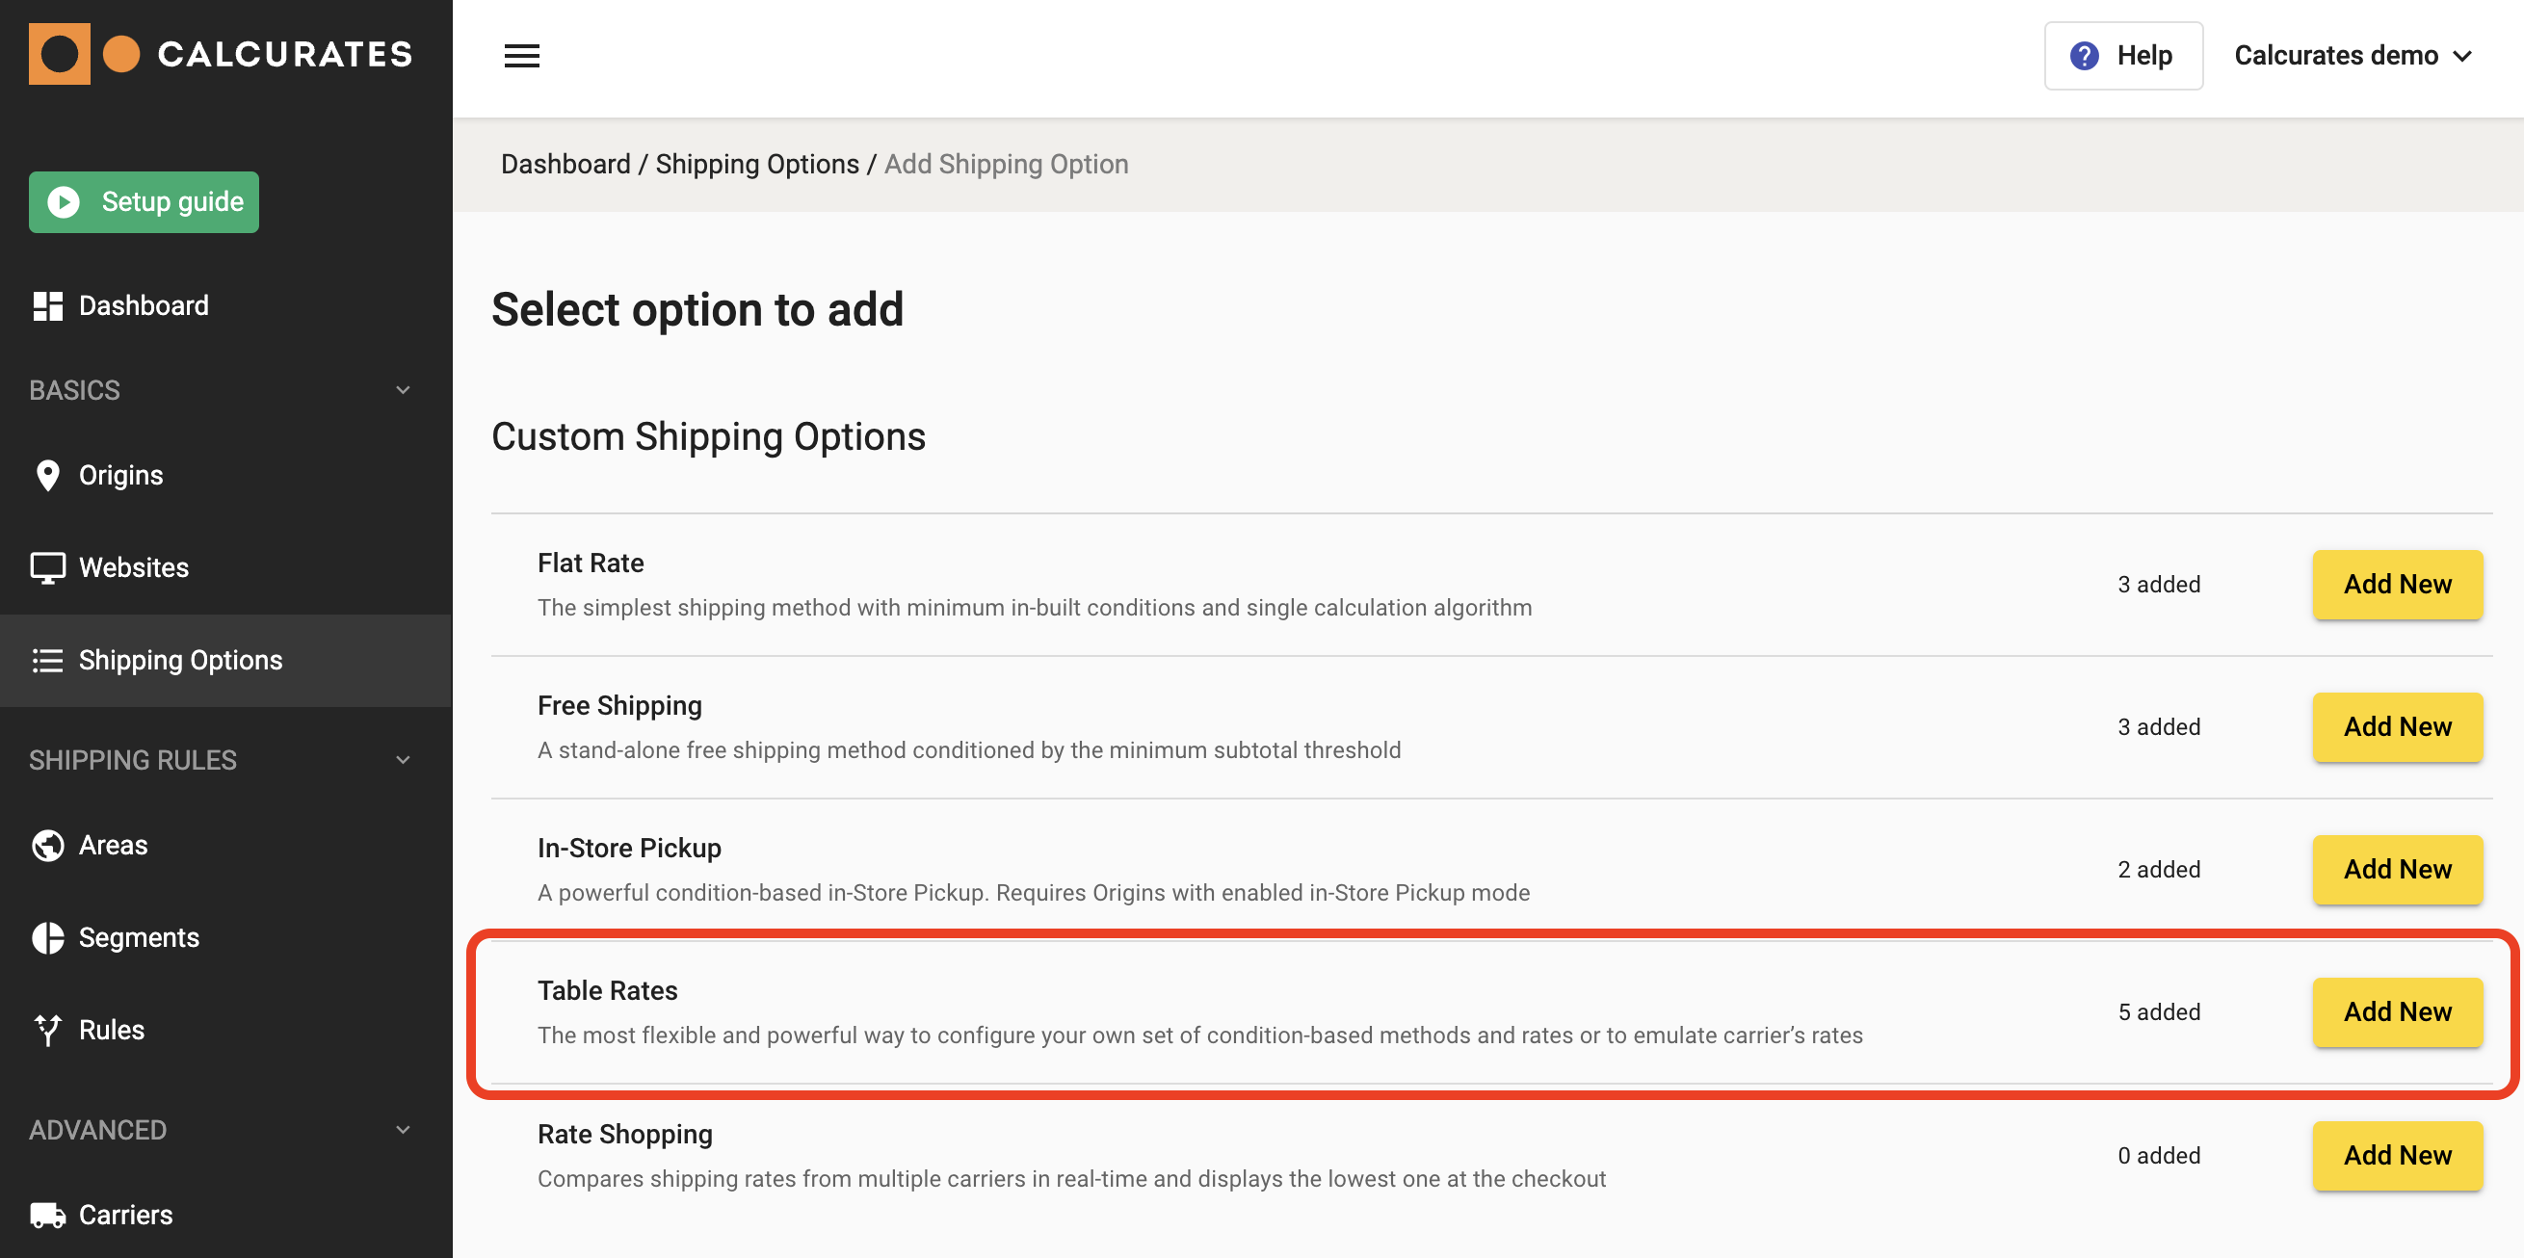Click the Shipping Options list icon
Image resolution: width=2524 pixels, height=1258 pixels.
pyautogui.click(x=47, y=661)
